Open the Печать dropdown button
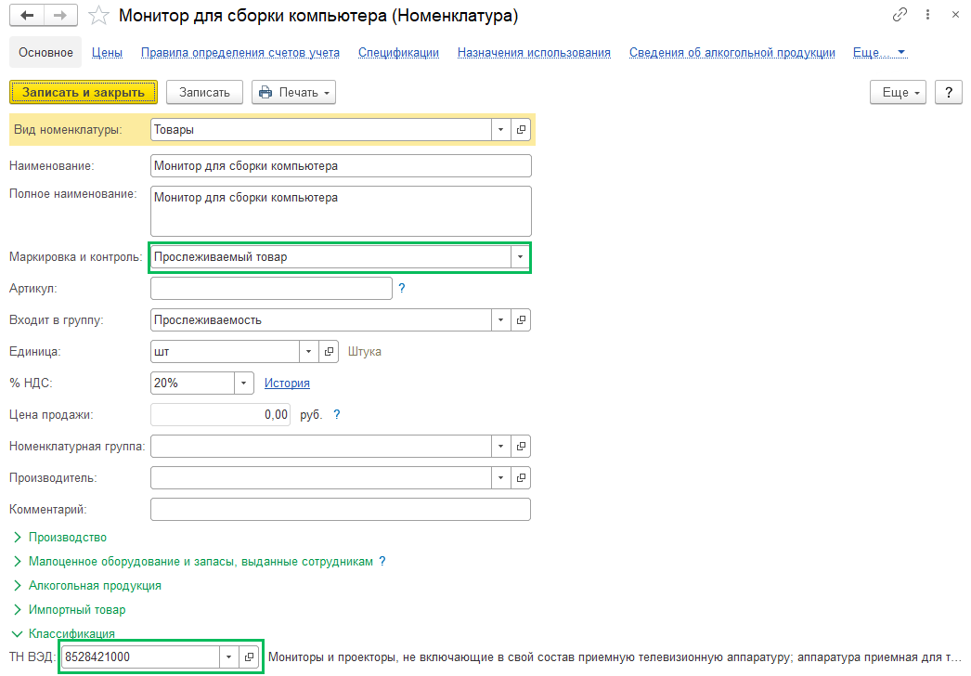Viewport: 971px width, 676px height. coord(293,92)
